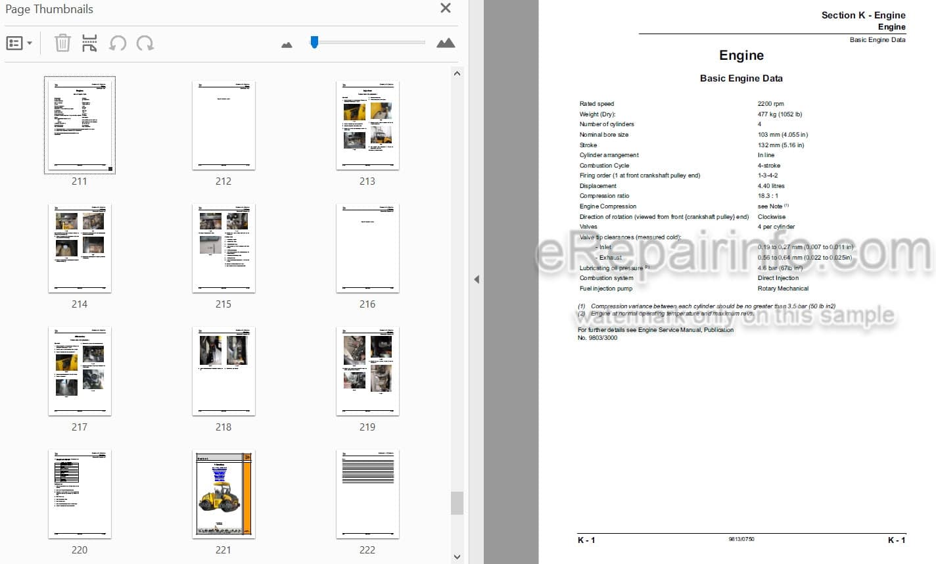The height and width of the screenshot is (564, 936).
Task: Select page 222 thumbnail
Action: 367,494
